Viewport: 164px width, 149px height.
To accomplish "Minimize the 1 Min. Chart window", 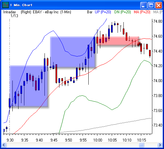I will tap(144, 5).
